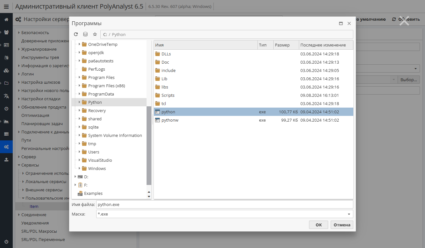
Task: Maximize the Программы dialog
Action: click(341, 24)
